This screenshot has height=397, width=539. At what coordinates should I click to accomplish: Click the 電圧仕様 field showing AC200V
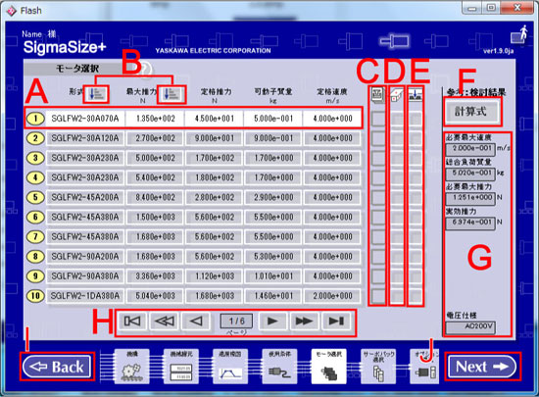click(470, 327)
